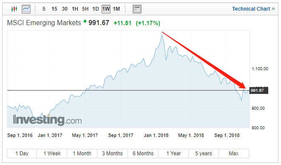
Task: View the 5 years range
Action: point(204,154)
